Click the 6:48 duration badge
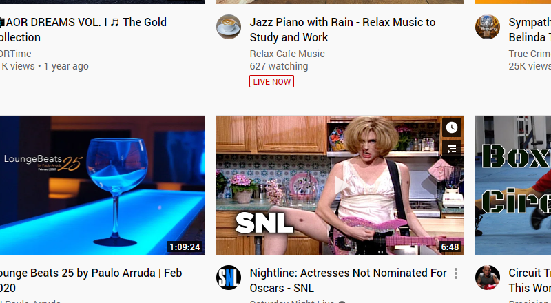Screen dimensions: 551x303 [x=450, y=247]
